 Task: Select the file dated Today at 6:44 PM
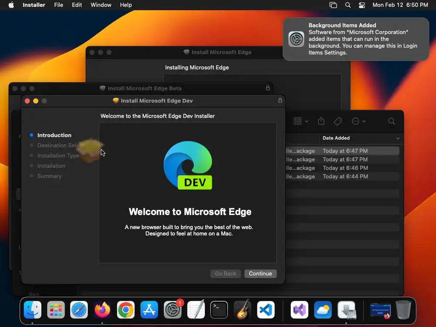(343, 177)
